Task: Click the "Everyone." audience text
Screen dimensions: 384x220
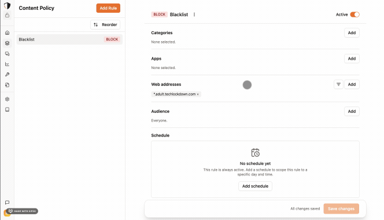Action: pos(159,120)
